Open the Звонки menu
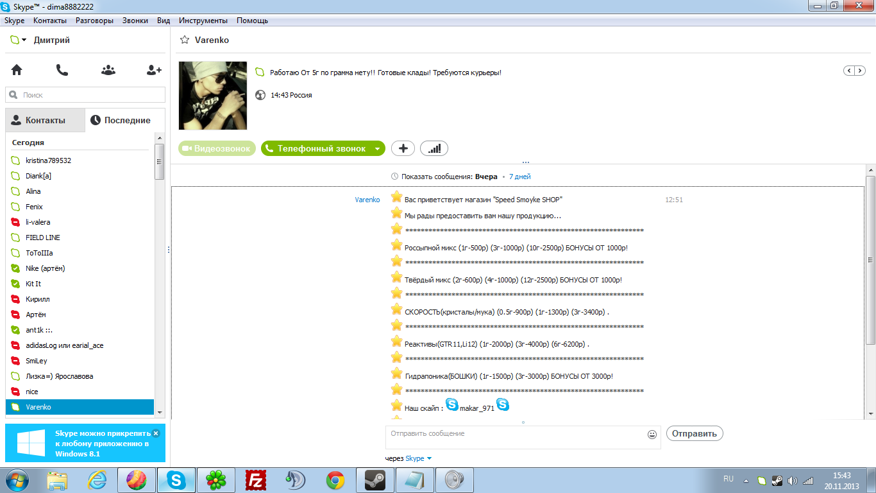876x493 pixels. click(x=135, y=21)
